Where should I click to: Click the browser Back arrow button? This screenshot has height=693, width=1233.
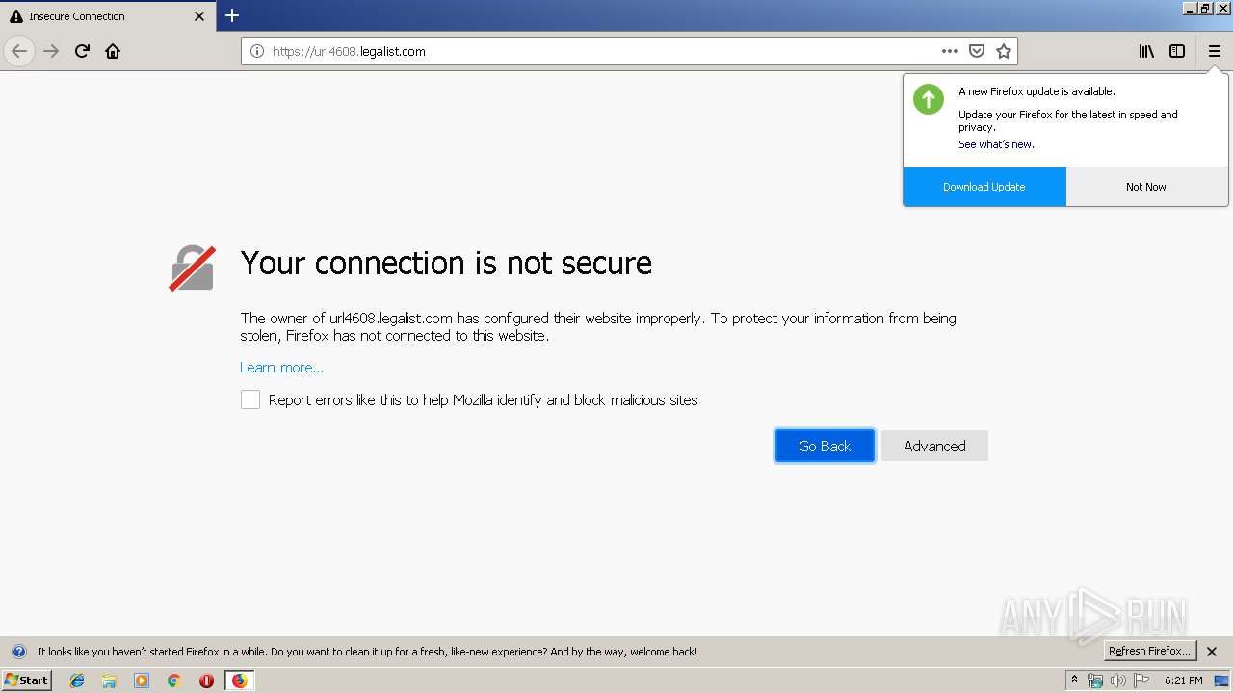click(x=19, y=51)
